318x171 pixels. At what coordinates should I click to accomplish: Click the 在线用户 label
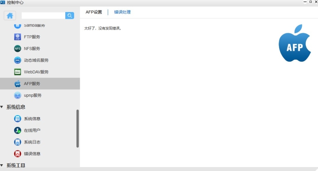pyautogui.click(x=32, y=130)
